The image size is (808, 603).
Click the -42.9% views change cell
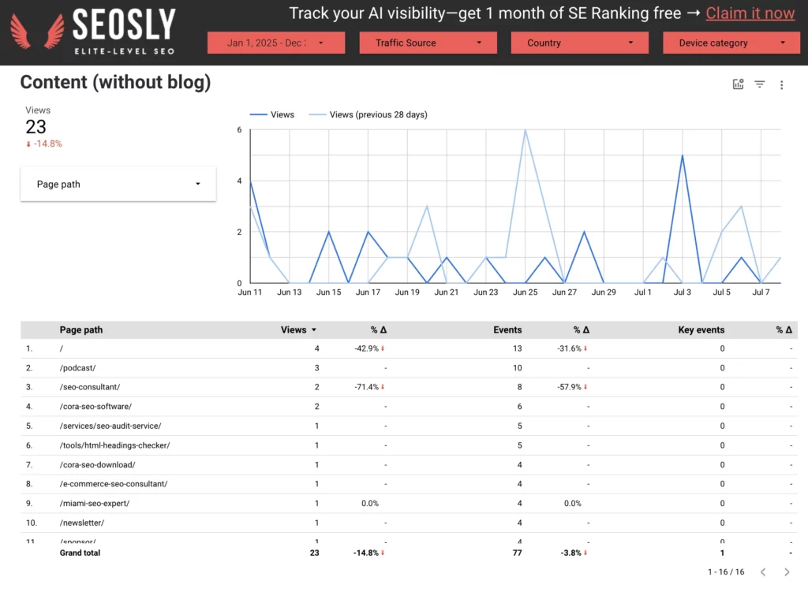369,348
